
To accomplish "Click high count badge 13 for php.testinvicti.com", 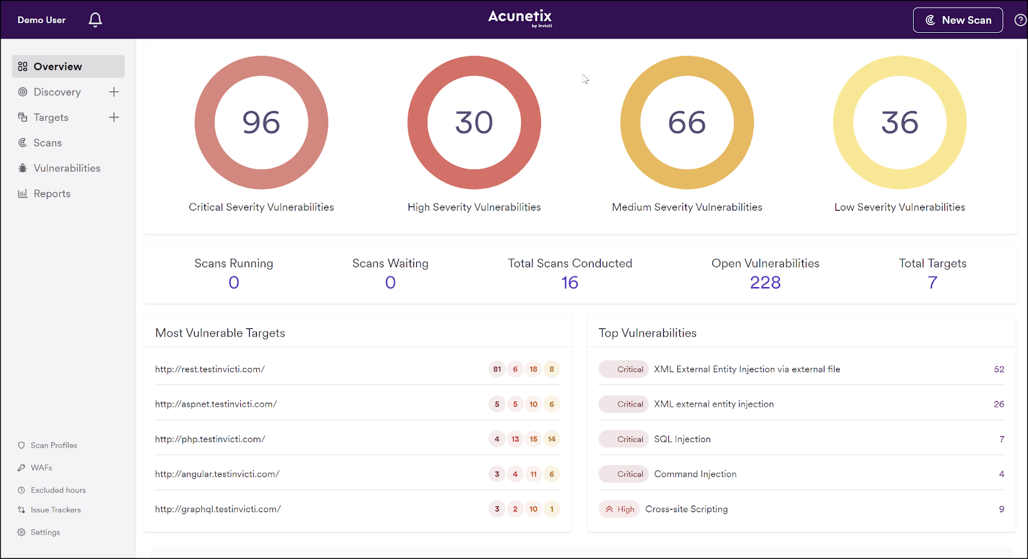I will click(515, 439).
